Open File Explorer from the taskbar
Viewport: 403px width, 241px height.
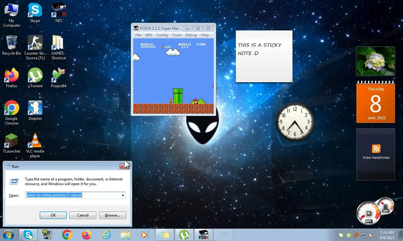(125, 235)
